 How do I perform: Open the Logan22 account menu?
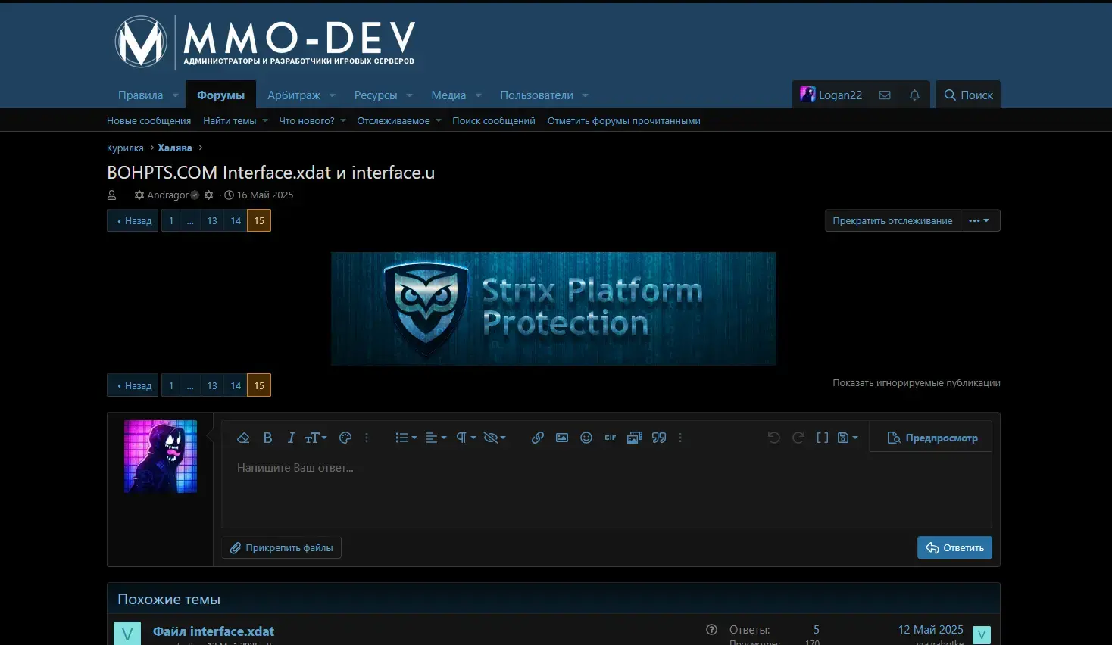(x=831, y=95)
